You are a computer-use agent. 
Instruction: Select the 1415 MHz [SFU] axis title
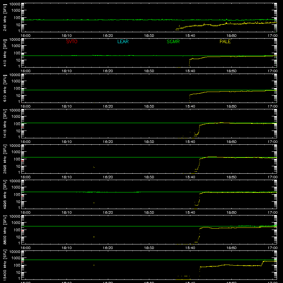5,123
